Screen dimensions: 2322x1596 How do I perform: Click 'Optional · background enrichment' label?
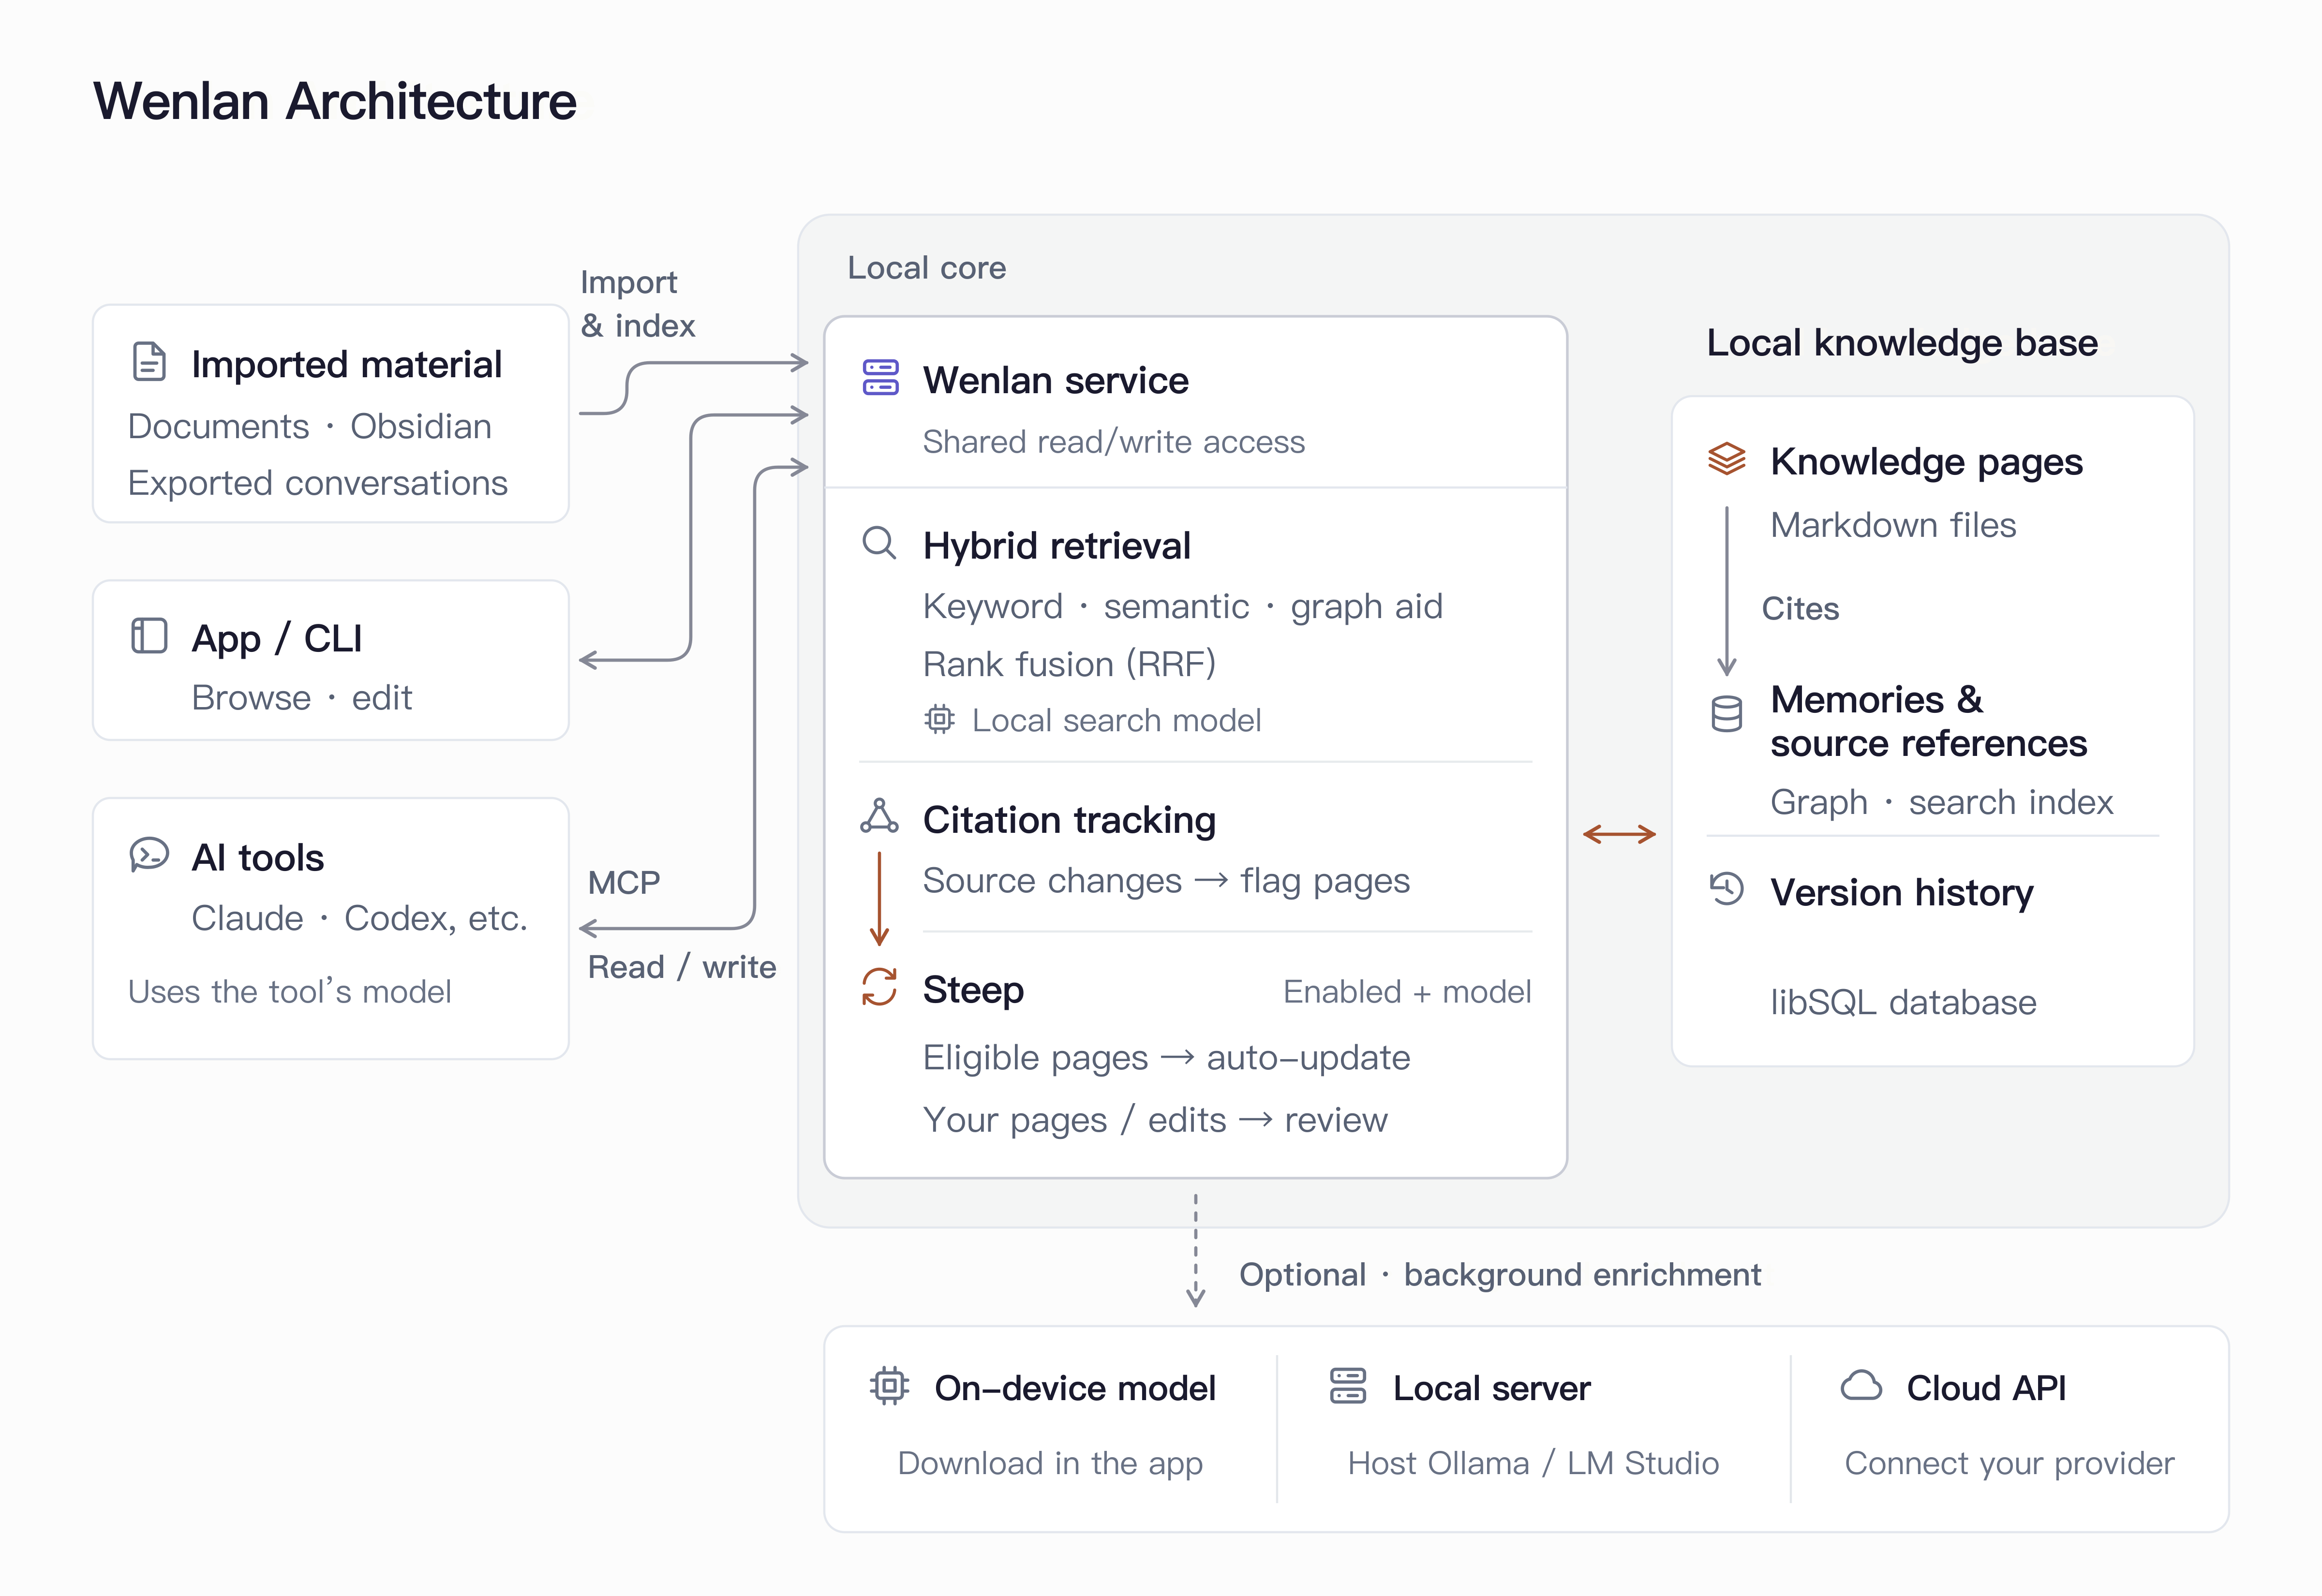coord(1500,1275)
